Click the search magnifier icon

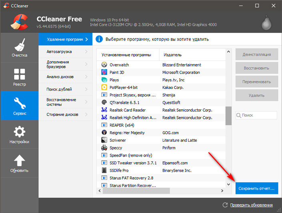coord(239,115)
